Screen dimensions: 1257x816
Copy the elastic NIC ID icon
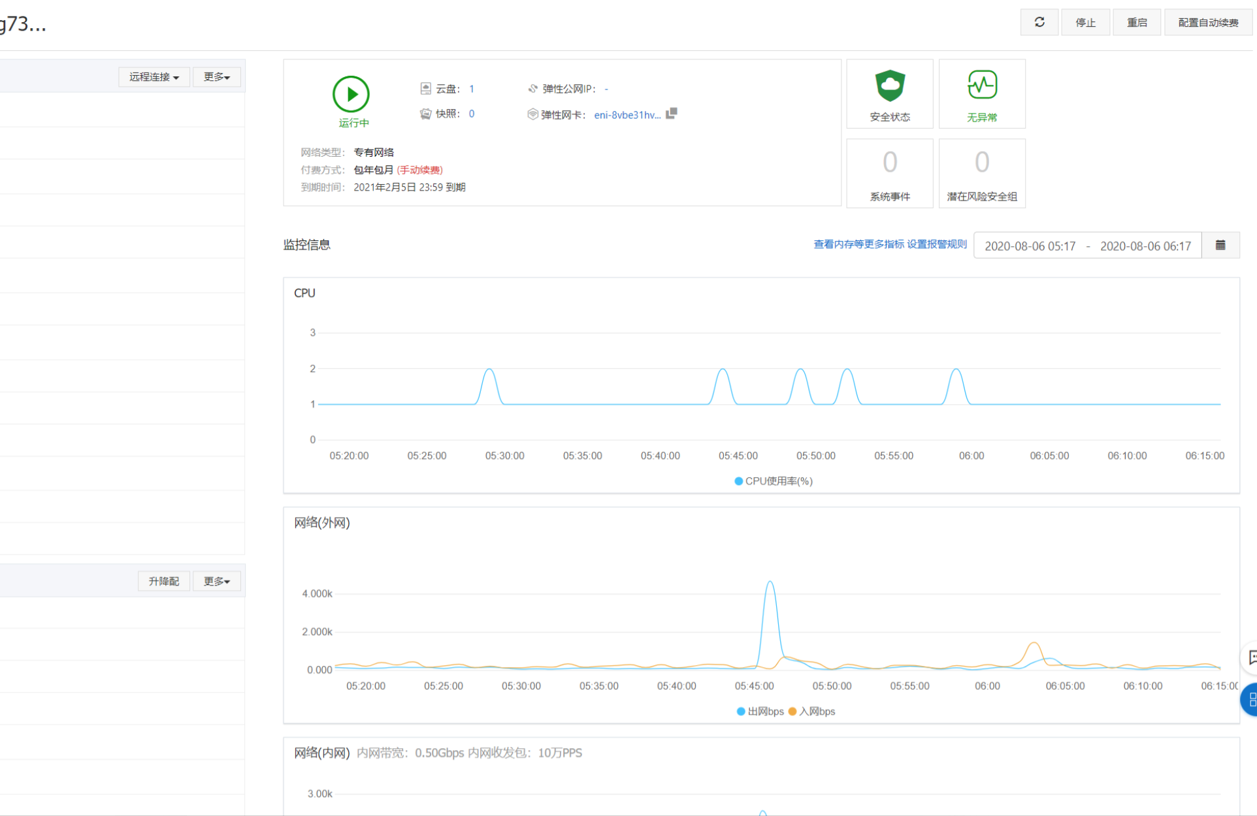[671, 114]
